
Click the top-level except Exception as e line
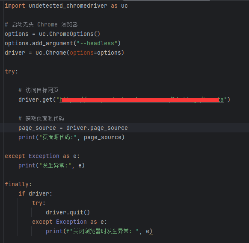pyautogui.click(x=42, y=156)
